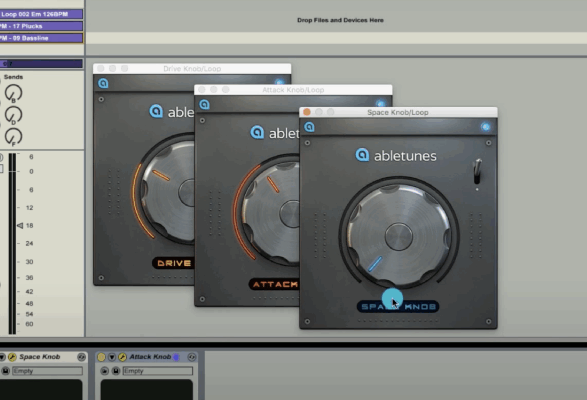Toggle the Attack Knob device activator on/off

101,357
